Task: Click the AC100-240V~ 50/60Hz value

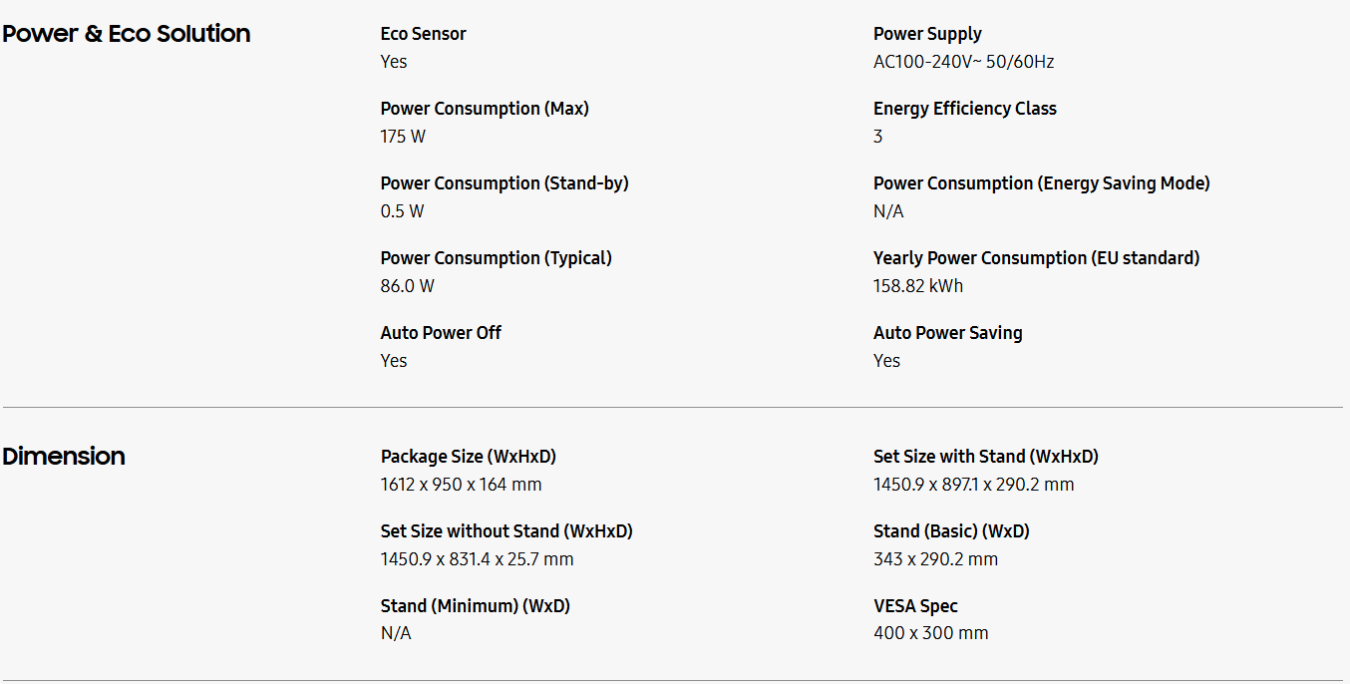Action: pos(963,62)
